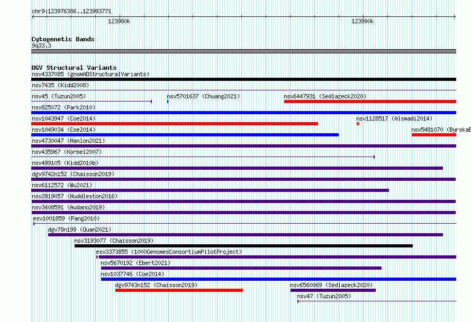Screen dimensions: 471x322
Task: Select the purple nsv6112572 variant bar
Action: point(210,190)
